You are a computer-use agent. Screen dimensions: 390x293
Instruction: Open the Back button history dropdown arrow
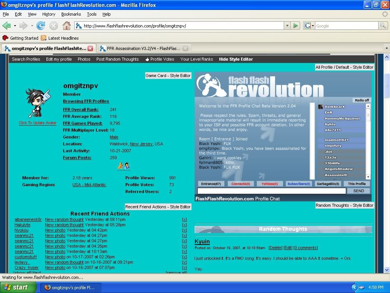[x=15, y=26]
